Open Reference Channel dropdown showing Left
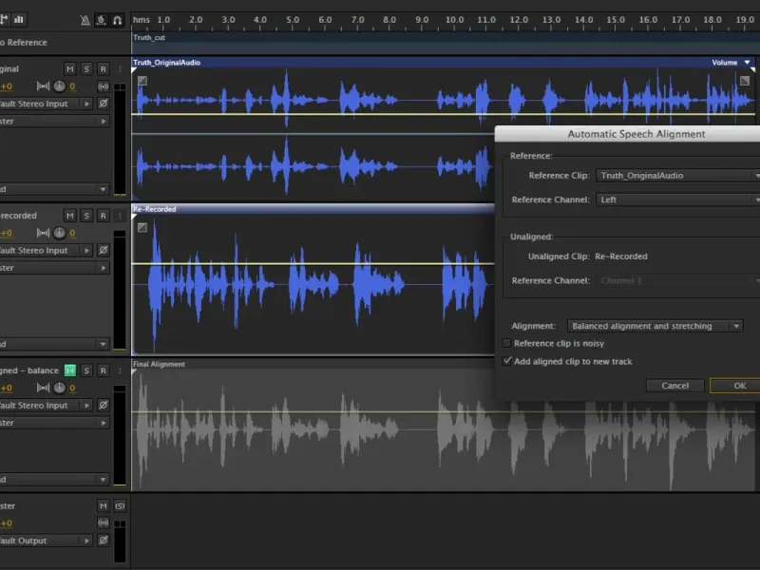This screenshot has width=760, height=570. (677, 199)
